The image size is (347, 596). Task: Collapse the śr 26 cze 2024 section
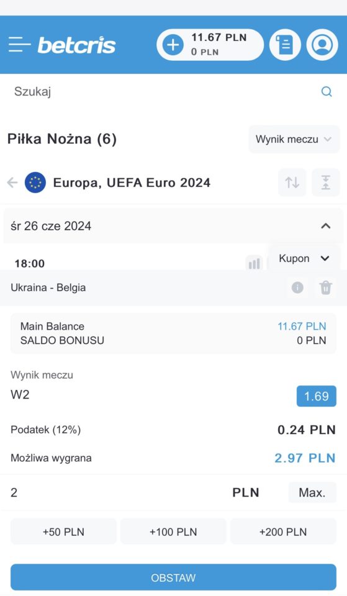point(325,226)
